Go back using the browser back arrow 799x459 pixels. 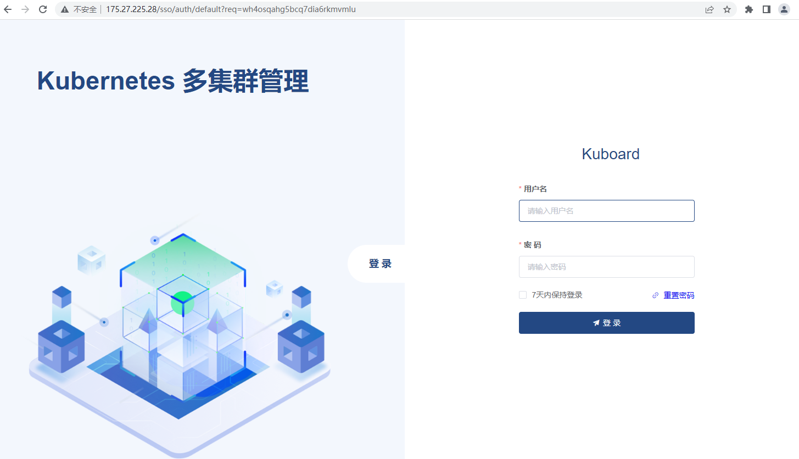[x=8, y=9]
